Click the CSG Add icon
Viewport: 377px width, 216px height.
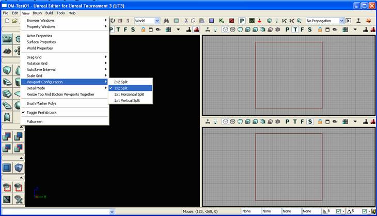(7, 136)
